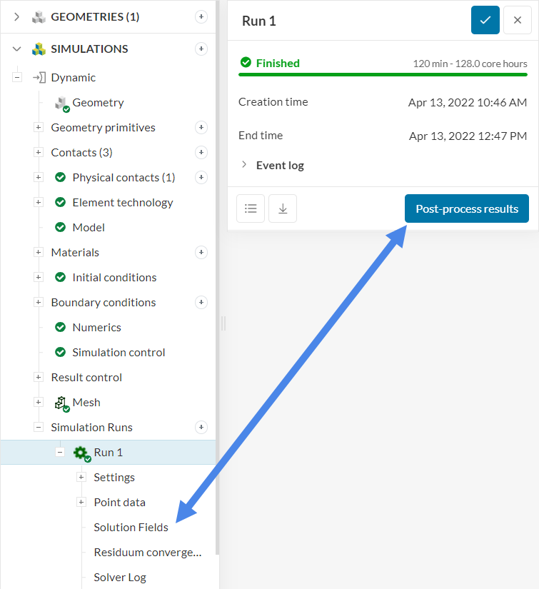Screen dimensions: 539x589
Task: Click the download results icon
Action: 283,208
